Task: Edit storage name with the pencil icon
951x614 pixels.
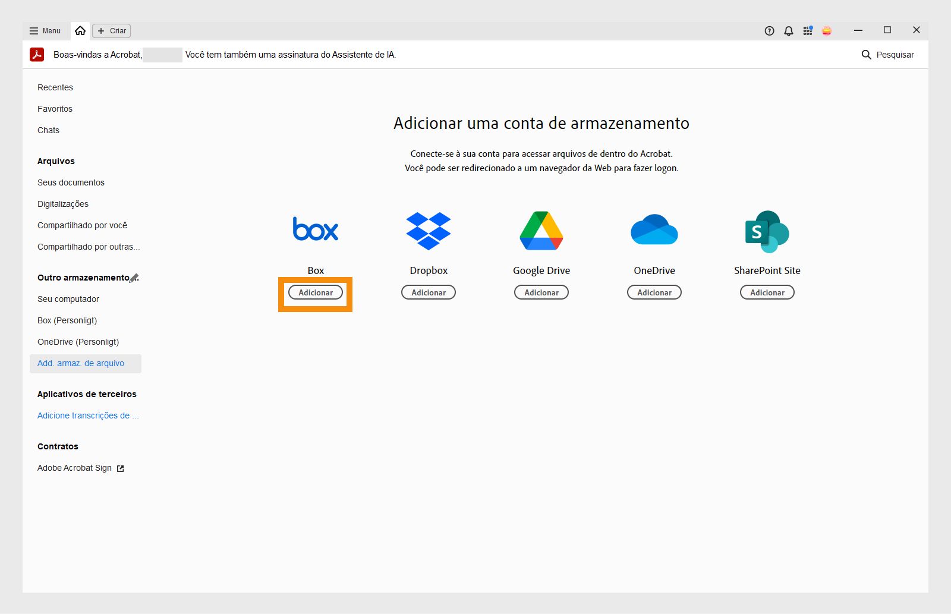Action: click(x=136, y=277)
